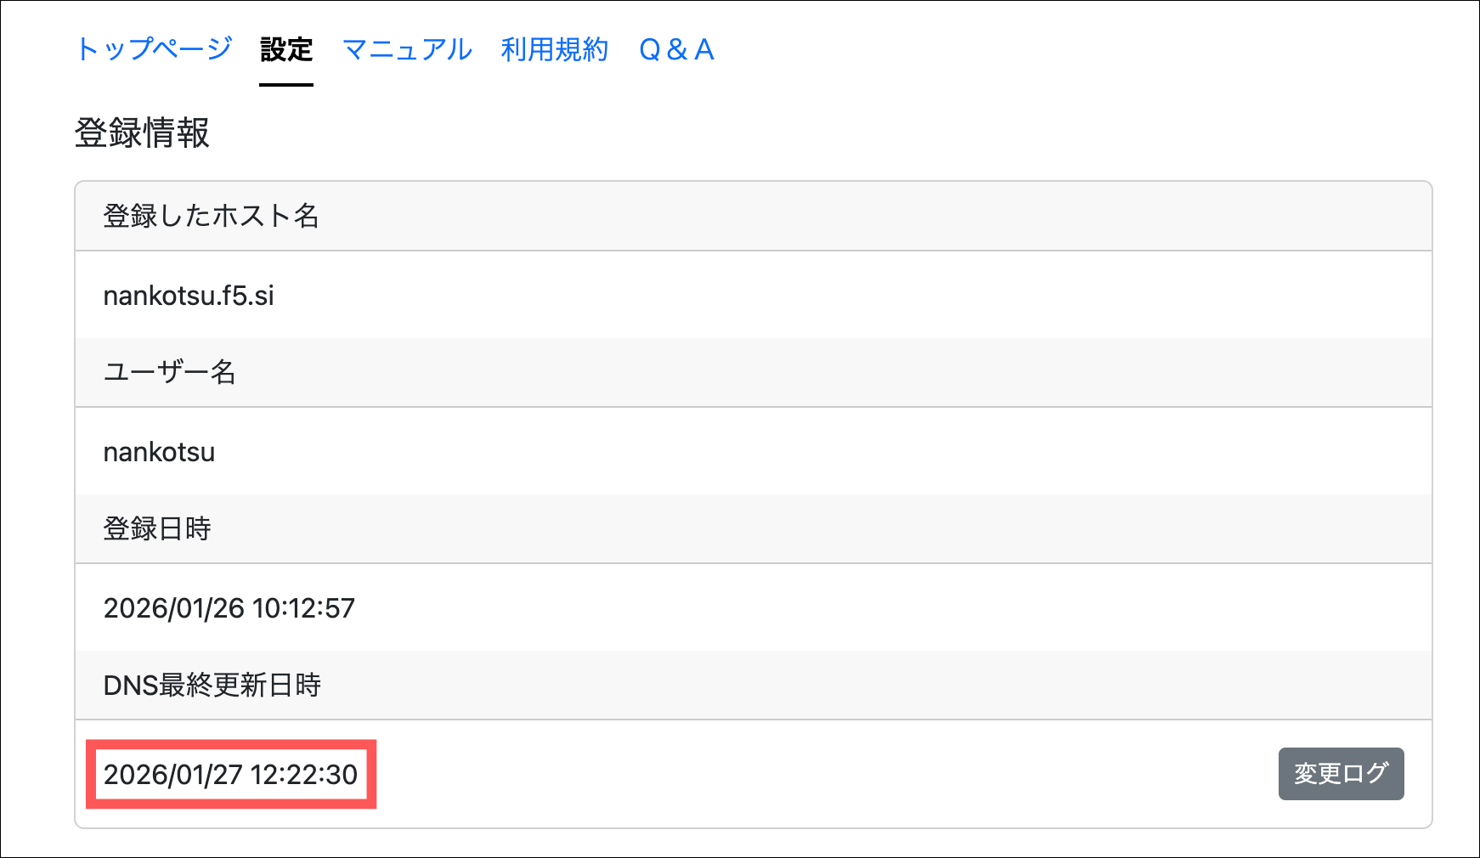Viewport: 1480px width, 858px height.
Task: Open the 利用規約 page link
Action: tap(554, 50)
